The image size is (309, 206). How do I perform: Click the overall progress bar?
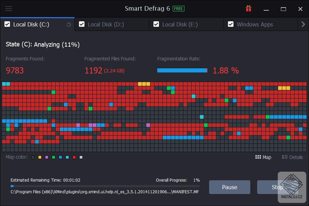coord(105,186)
